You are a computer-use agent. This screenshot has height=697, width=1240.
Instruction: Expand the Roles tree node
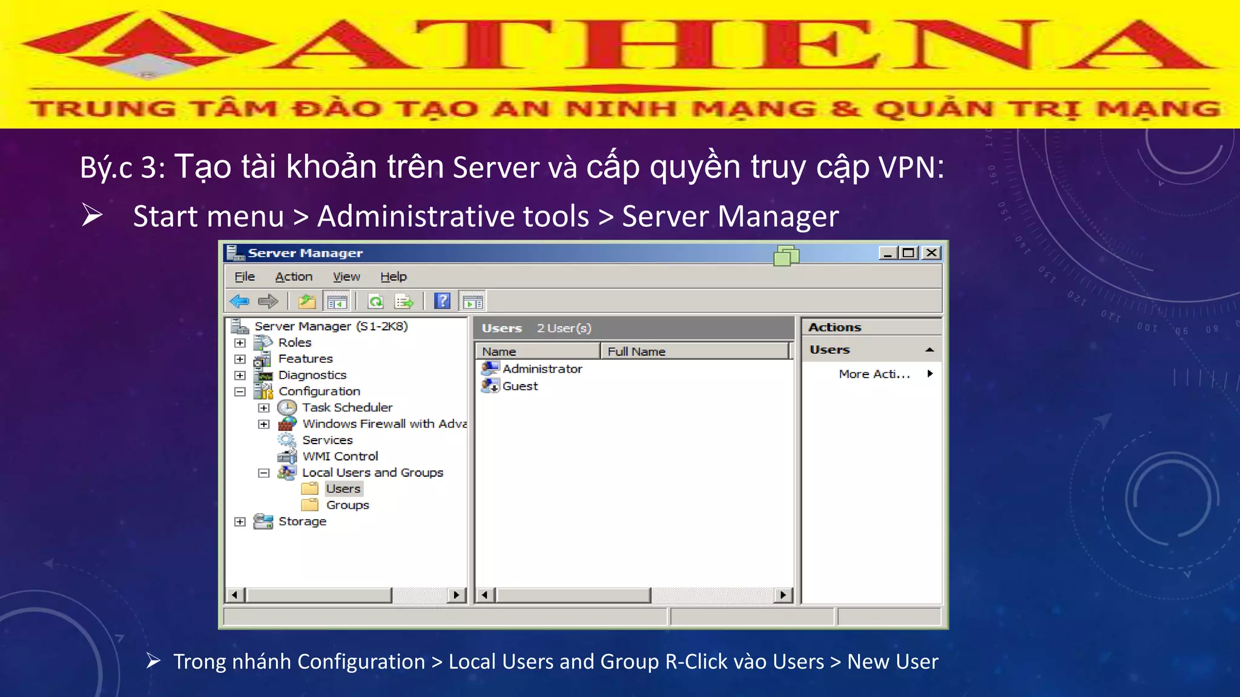click(240, 343)
